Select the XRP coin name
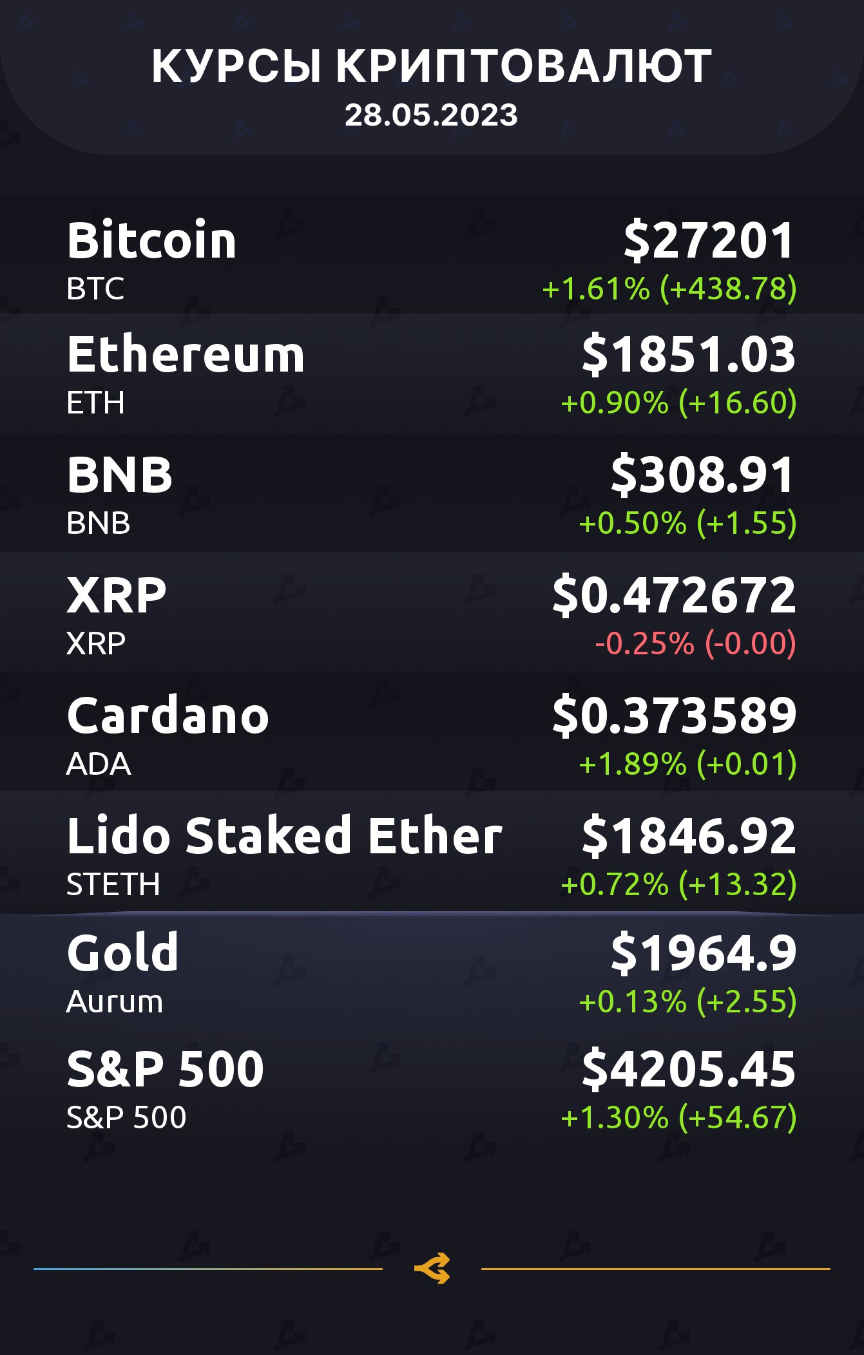 tap(117, 595)
